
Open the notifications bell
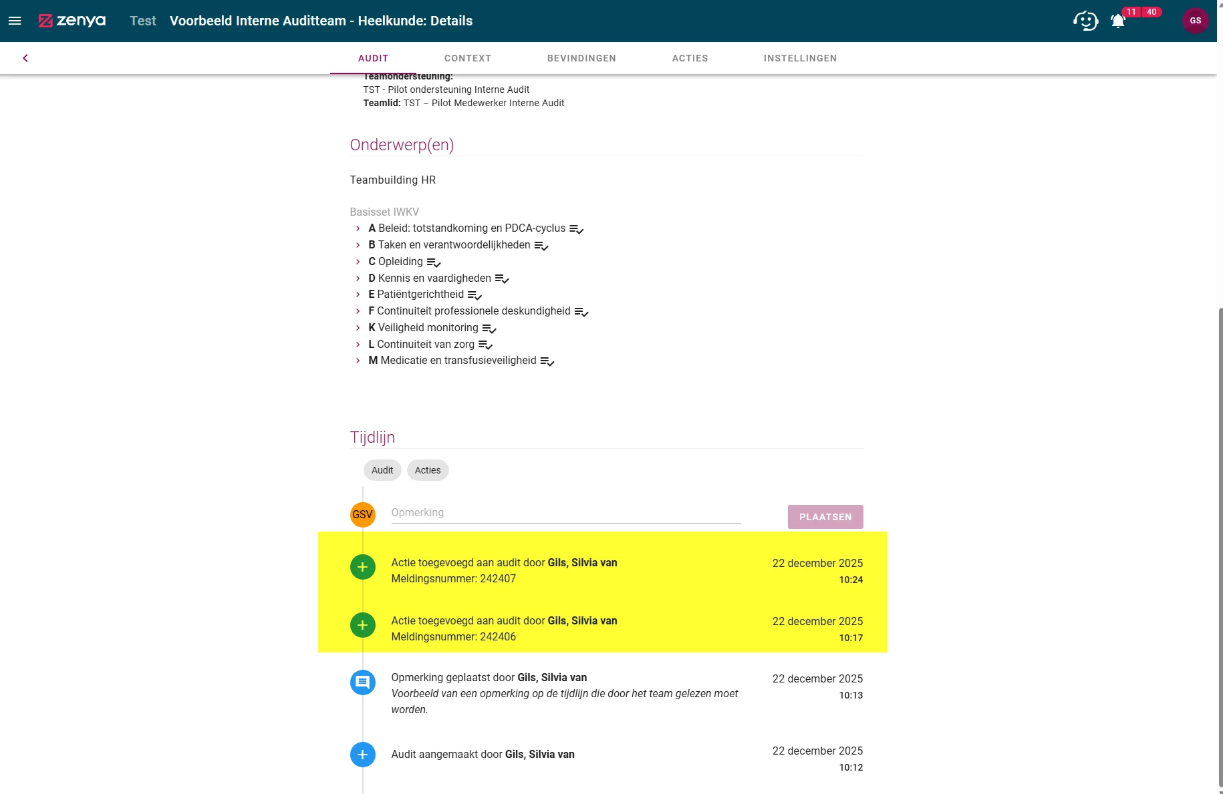pyautogui.click(x=1118, y=21)
